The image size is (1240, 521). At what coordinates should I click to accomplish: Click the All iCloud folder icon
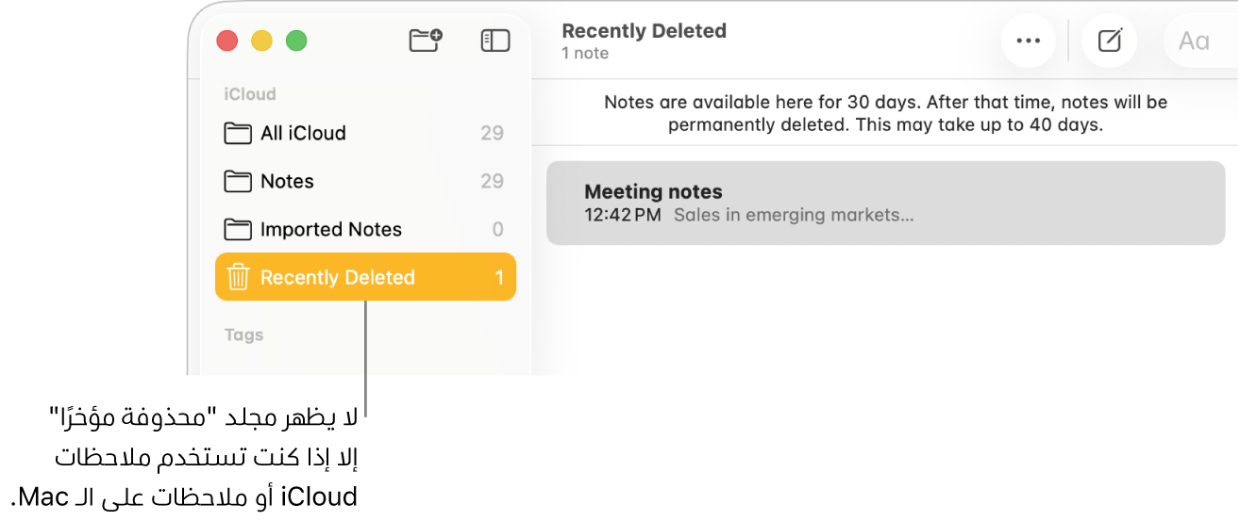point(238,133)
